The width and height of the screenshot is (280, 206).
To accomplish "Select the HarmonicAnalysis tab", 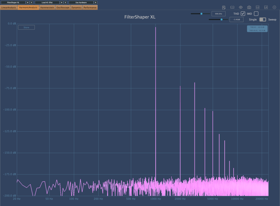I will [28, 8].
